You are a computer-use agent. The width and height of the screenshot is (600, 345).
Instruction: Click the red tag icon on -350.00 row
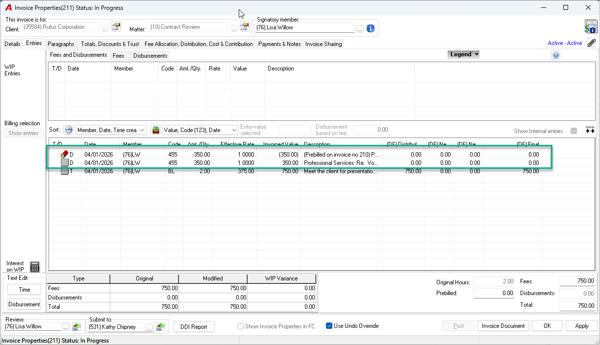(x=64, y=154)
